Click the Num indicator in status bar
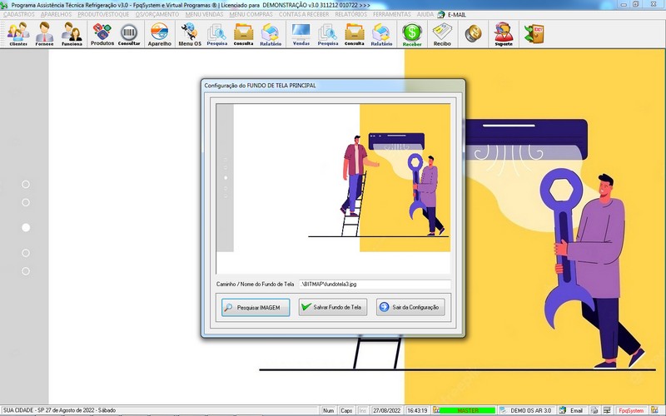The height and width of the screenshot is (416, 666). point(328,410)
